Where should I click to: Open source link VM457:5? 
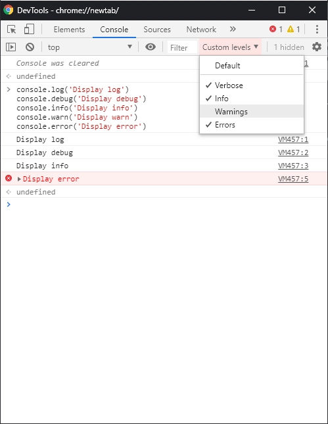[x=293, y=179]
